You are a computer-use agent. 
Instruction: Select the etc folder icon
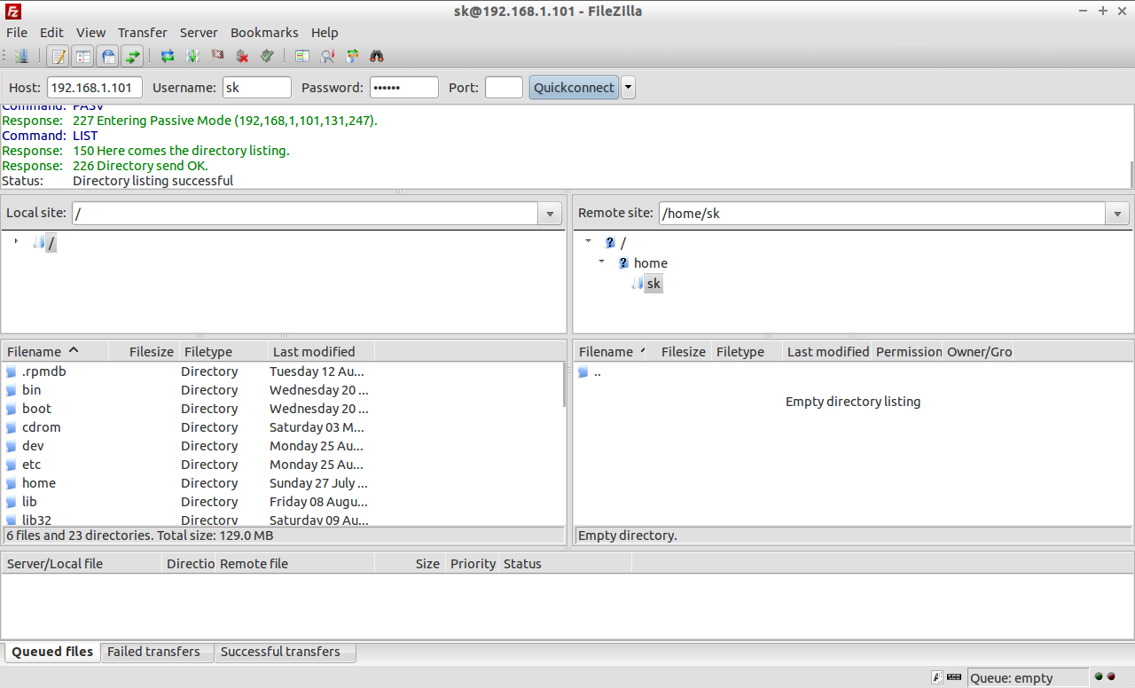point(12,465)
